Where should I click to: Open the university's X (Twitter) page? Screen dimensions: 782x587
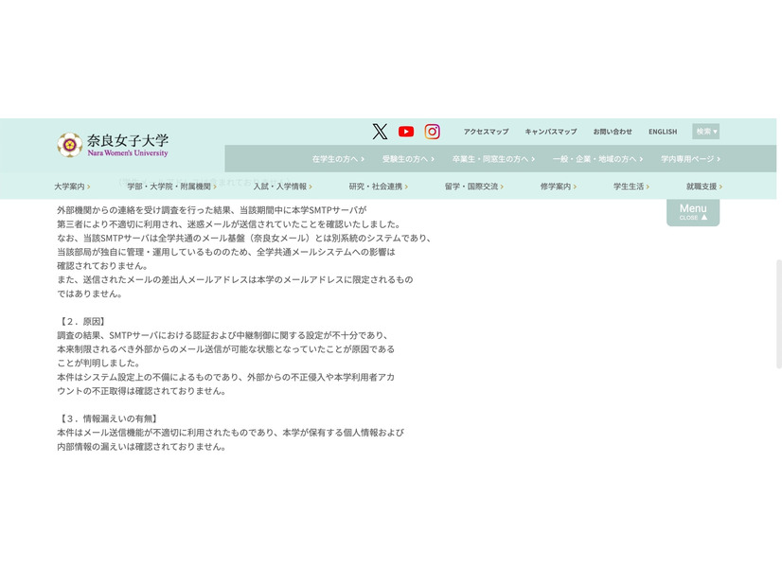click(380, 132)
